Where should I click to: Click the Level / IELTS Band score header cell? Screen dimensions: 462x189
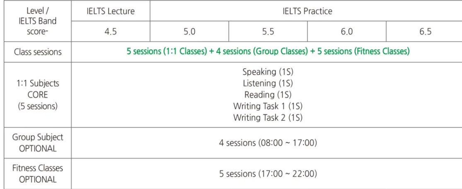(37, 21)
